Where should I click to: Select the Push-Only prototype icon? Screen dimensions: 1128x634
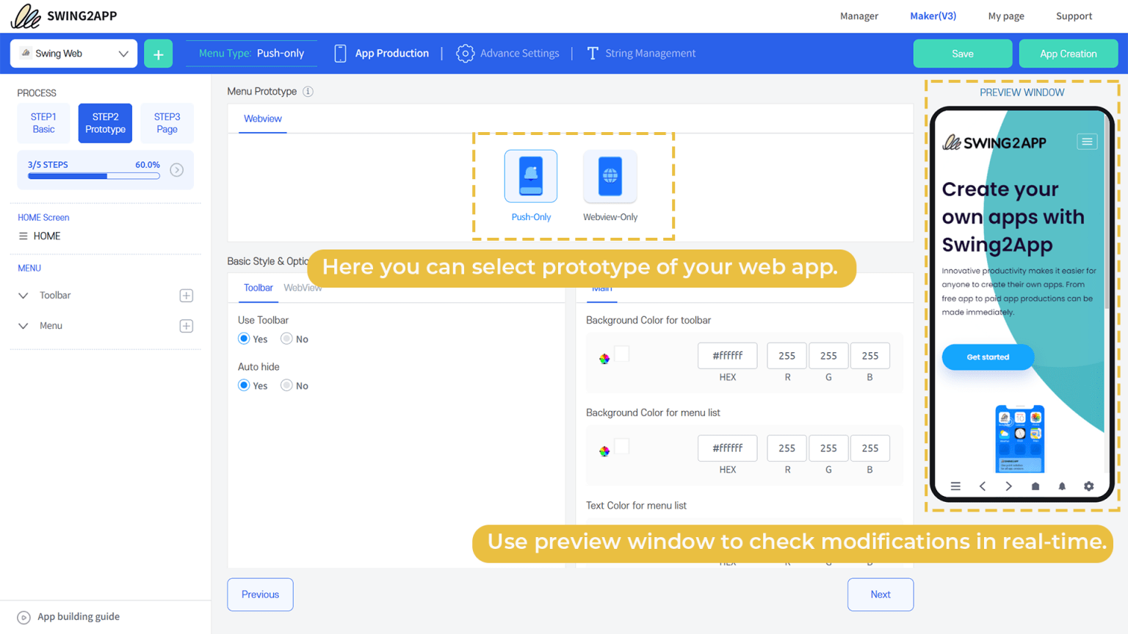[530, 176]
